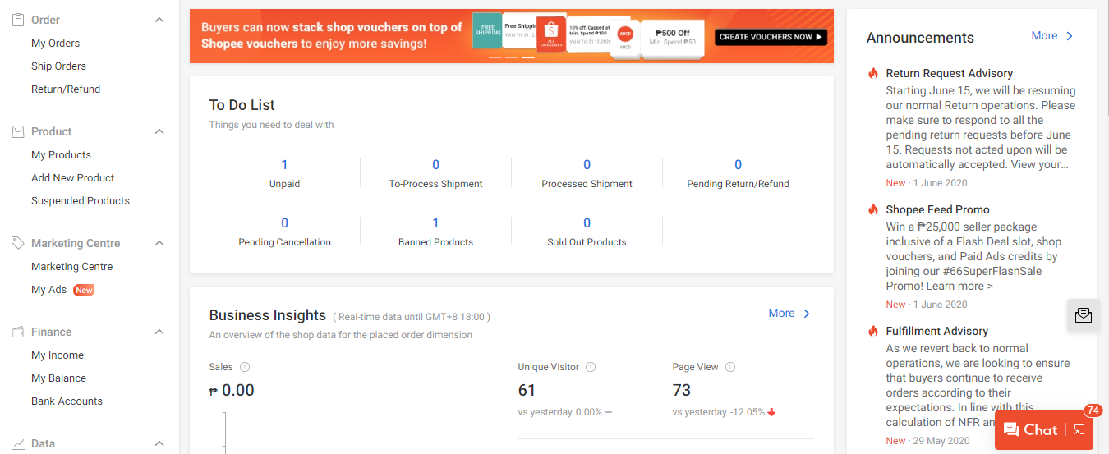Click the Product section bag icon
The height and width of the screenshot is (454, 1109).
pos(18,131)
